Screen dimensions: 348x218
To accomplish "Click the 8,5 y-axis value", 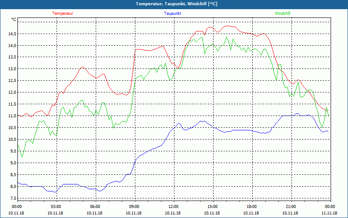I will (x=13, y=175).
